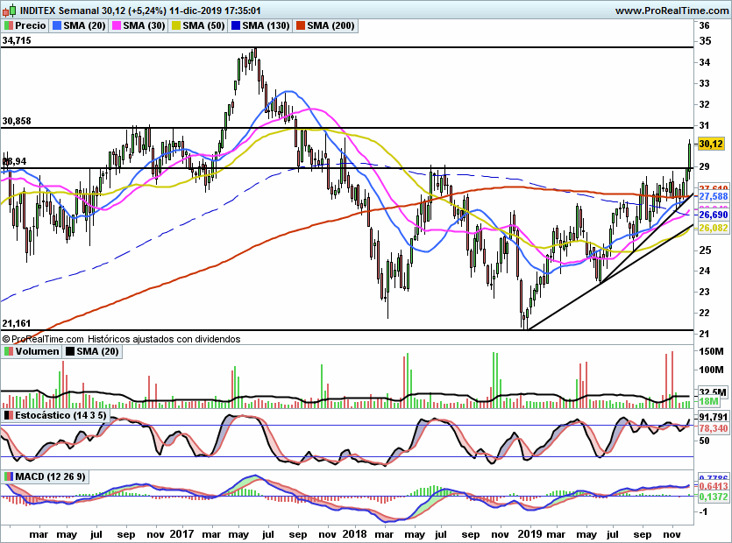Screen dimensions: 732x543
Task: Click the 2018 year marker on time axis
Action: click(353, 532)
